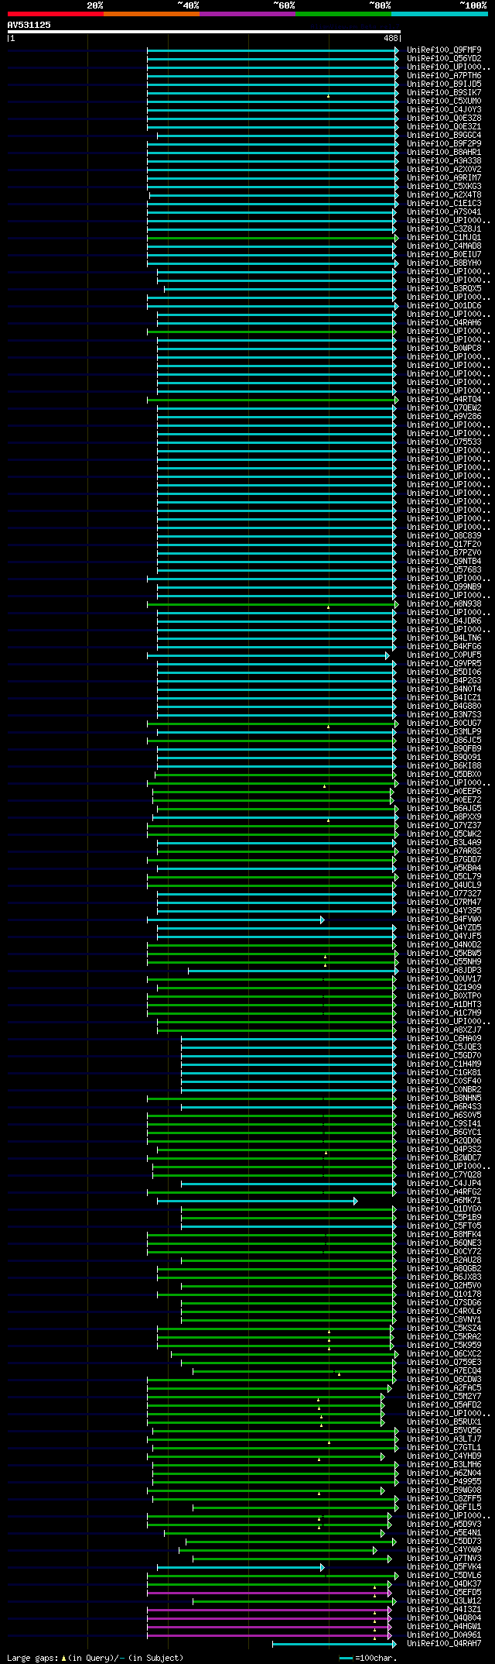495x1664 pixels.
Task: Click label UniRef100_C4MAD8
Action: pyautogui.click(x=444, y=246)
